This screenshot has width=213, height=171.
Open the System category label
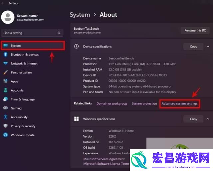coord(16,46)
